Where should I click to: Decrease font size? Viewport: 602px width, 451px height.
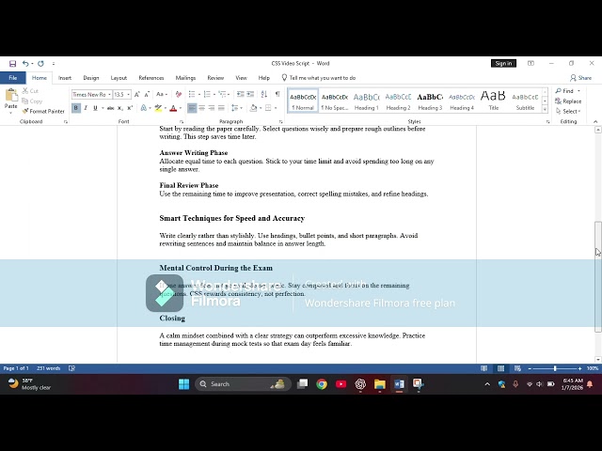click(x=147, y=94)
